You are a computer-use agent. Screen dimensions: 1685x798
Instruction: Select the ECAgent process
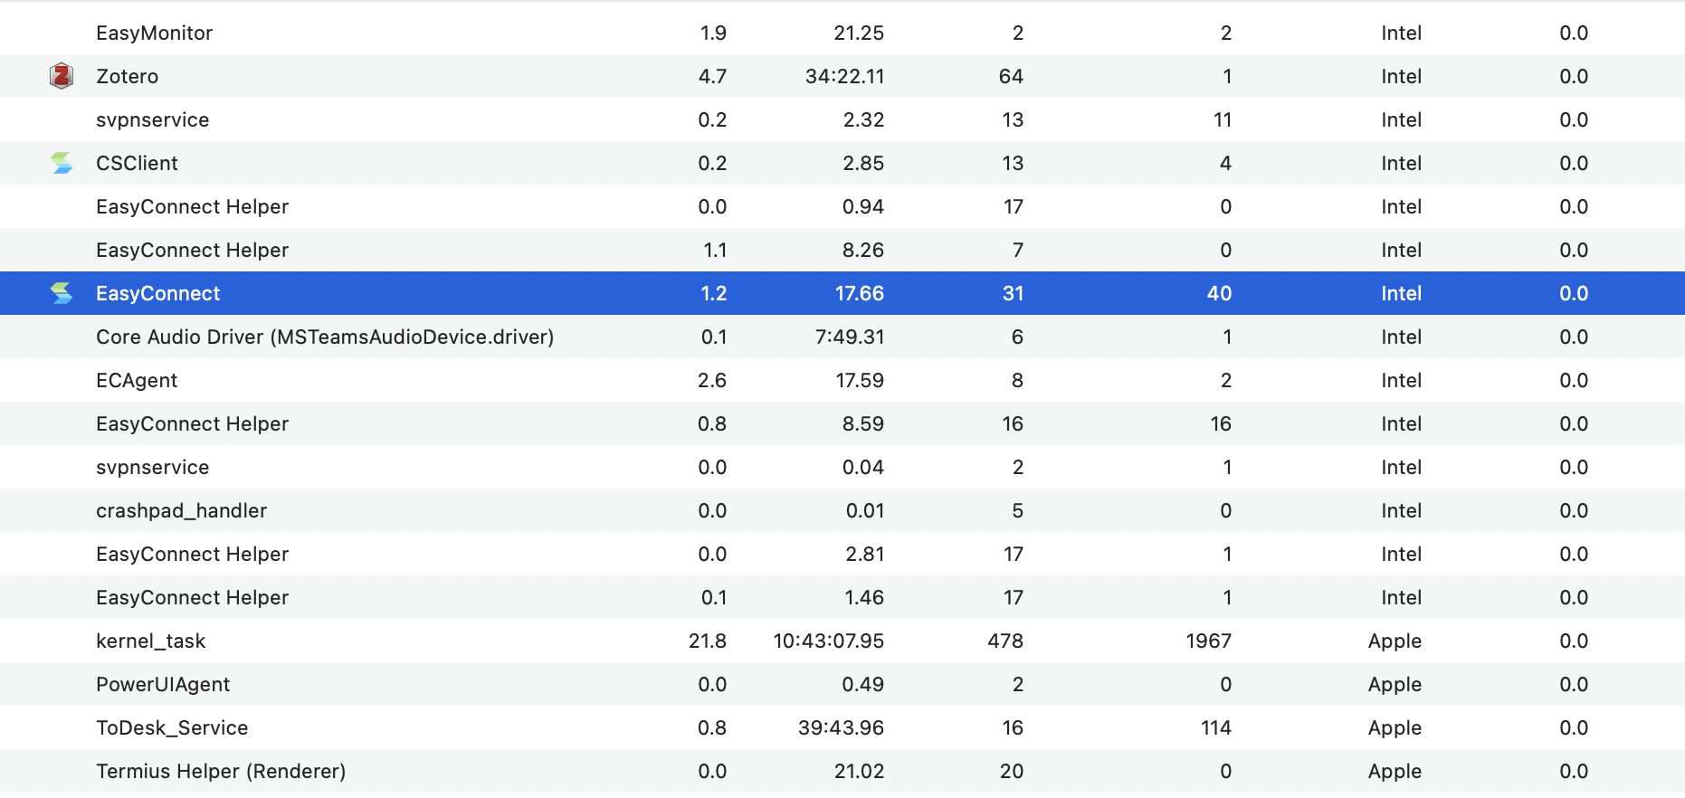pyautogui.click(x=842, y=380)
